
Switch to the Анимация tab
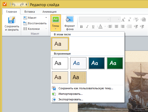pyautogui.click(x=49, y=12)
